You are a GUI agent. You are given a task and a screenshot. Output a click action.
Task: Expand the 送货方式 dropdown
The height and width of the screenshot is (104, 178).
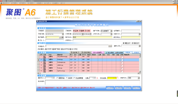(111, 34)
